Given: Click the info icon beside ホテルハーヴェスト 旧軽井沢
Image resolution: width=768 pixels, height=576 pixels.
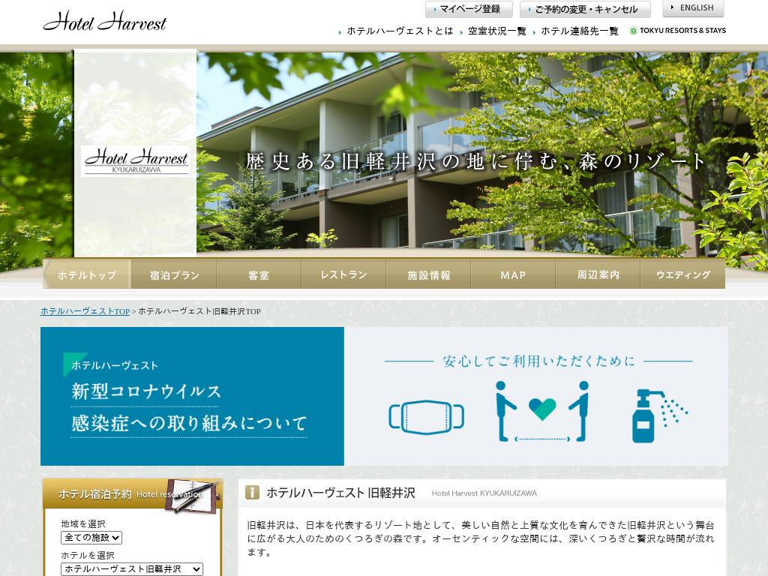Looking at the screenshot, I should [252, 492].
